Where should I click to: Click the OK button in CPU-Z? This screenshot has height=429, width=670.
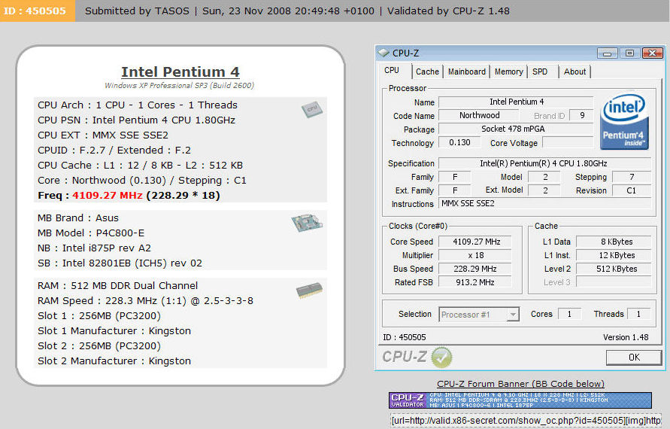(634, 357)
